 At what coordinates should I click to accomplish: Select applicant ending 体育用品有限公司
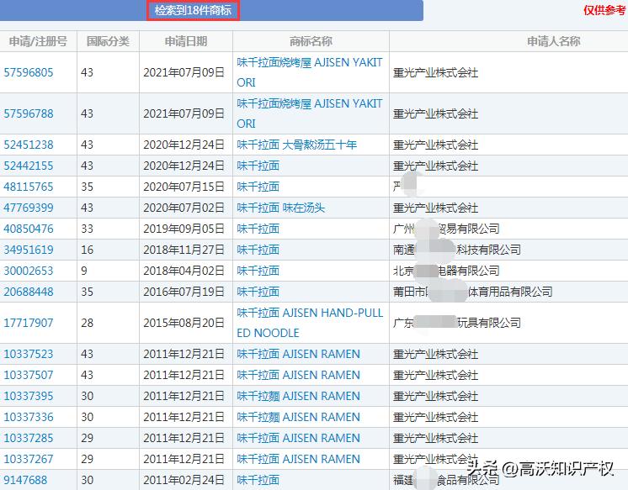click(x=472, y=292)
